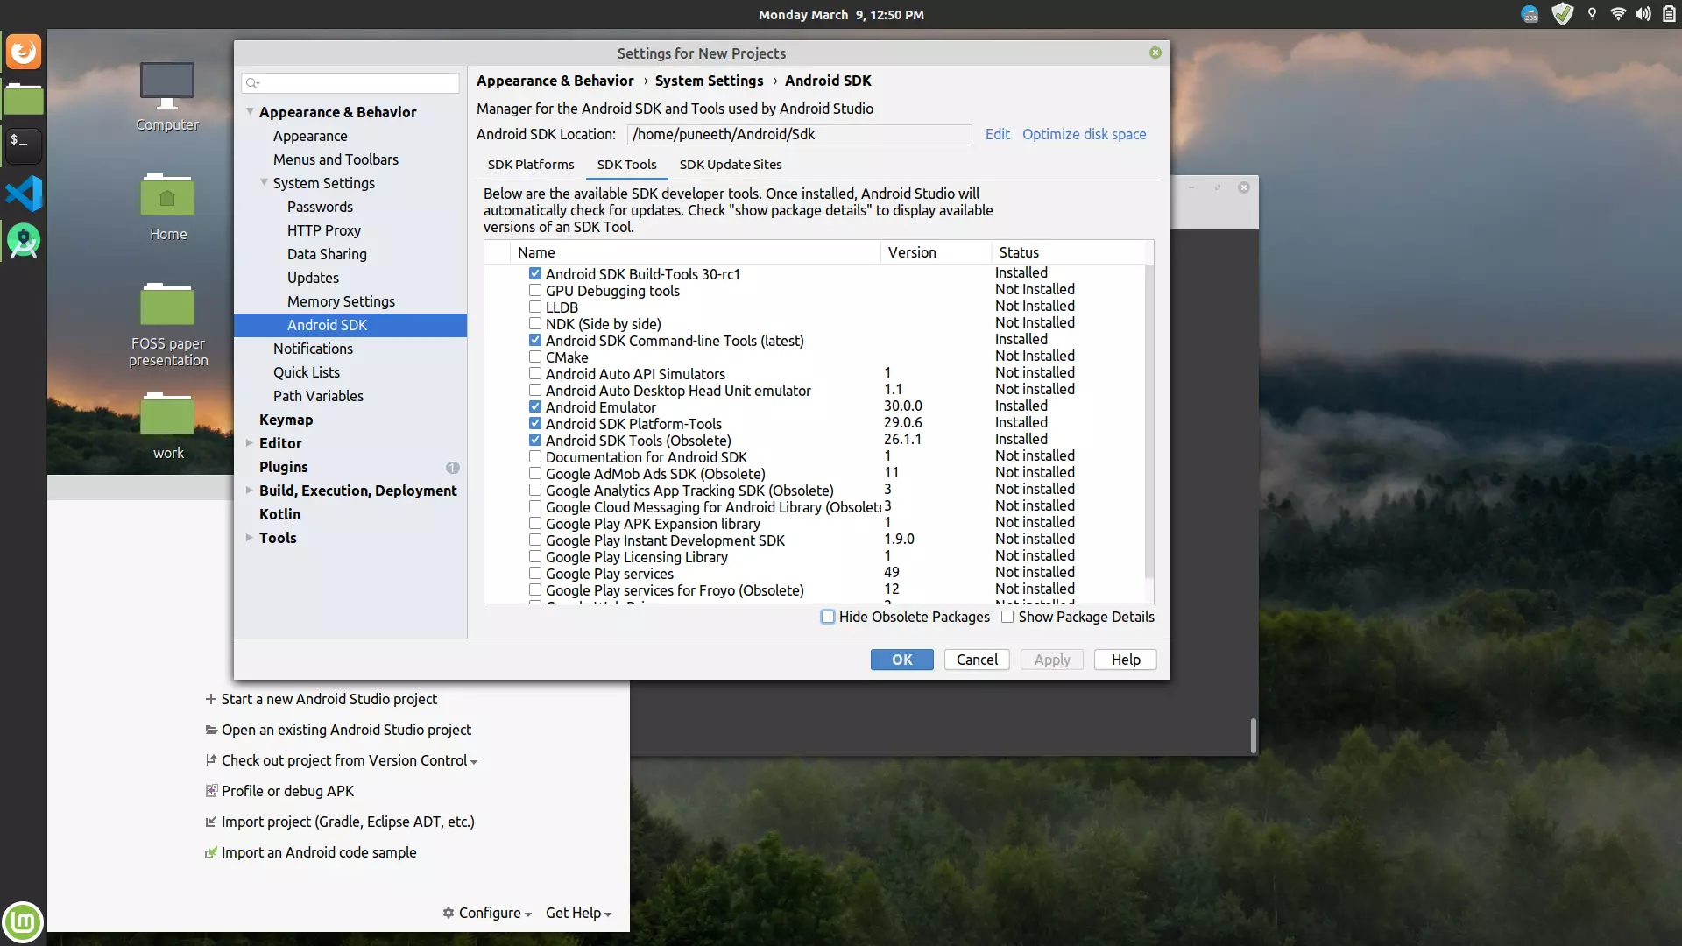Click the Android Studio dock icon
Screen dimensions: 1682x946
24,241
